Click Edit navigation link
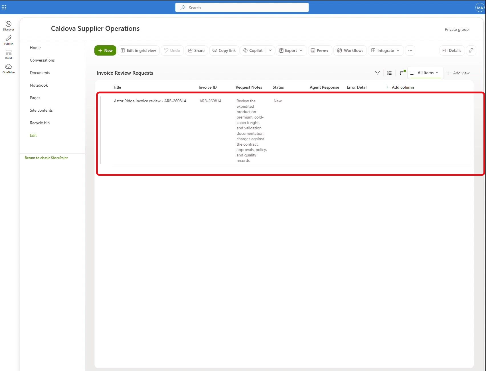 [33, 135]
